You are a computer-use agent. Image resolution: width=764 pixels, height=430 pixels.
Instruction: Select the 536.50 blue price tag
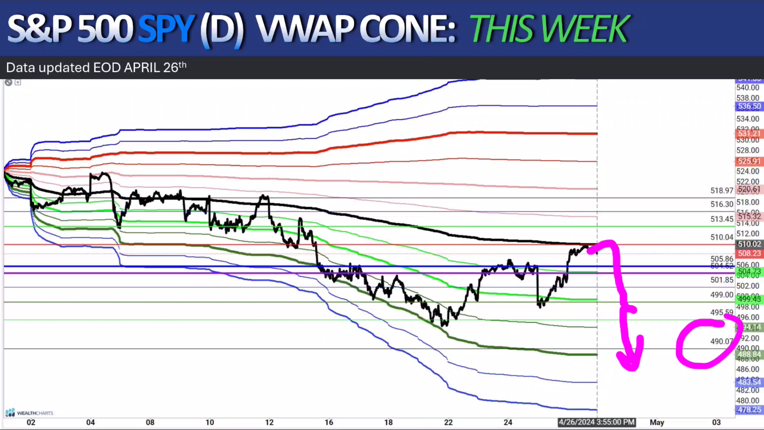[749, 106]
